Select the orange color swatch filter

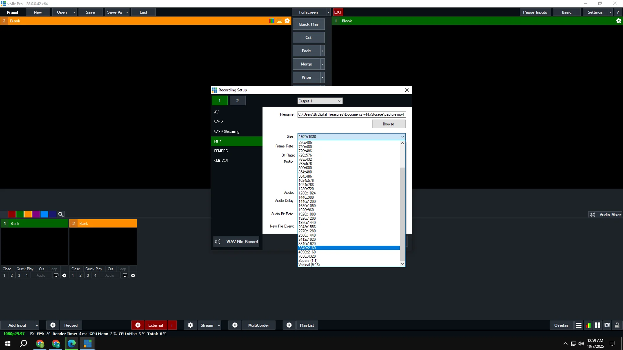pos(28,214)
